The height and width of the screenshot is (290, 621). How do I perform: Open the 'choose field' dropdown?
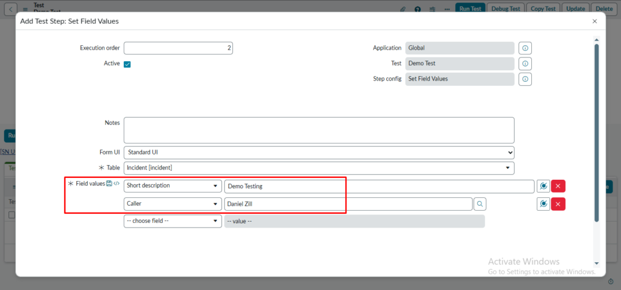tap(172, 221)
